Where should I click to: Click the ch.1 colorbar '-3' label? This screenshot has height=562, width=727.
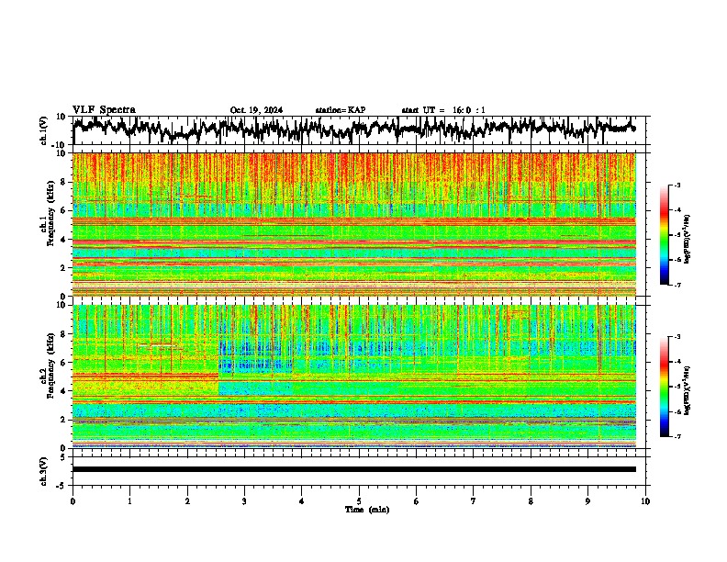point(677,185)
